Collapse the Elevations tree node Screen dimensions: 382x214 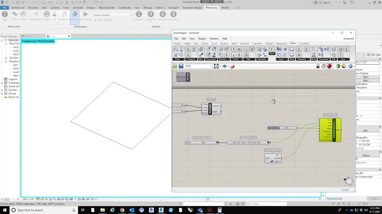6,62
